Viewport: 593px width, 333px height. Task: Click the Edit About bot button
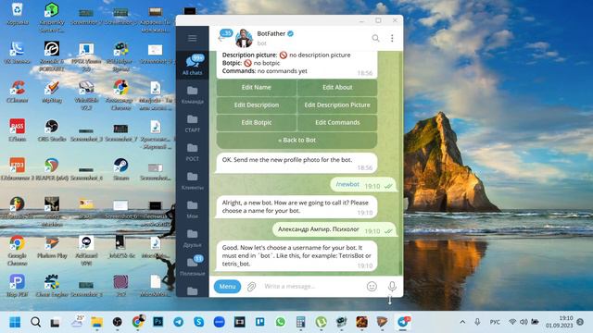(337, 87)
